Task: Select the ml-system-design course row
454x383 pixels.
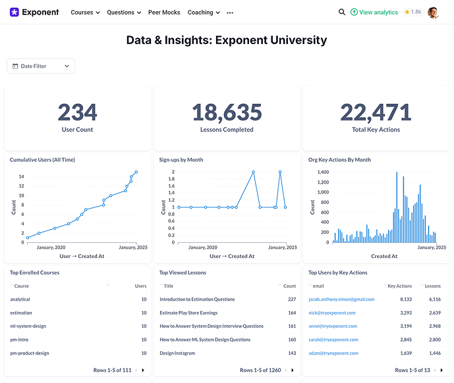Action: tap(78, 326)
